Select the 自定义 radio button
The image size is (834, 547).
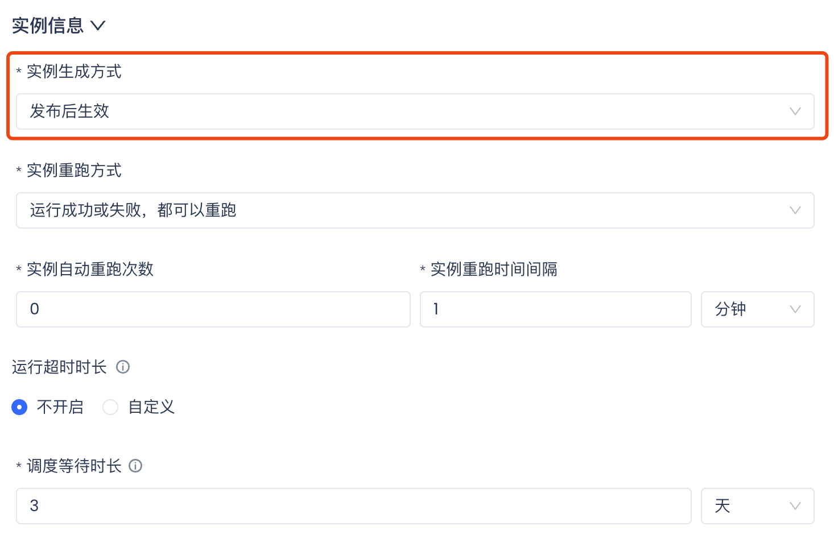[x=110, y=407]
